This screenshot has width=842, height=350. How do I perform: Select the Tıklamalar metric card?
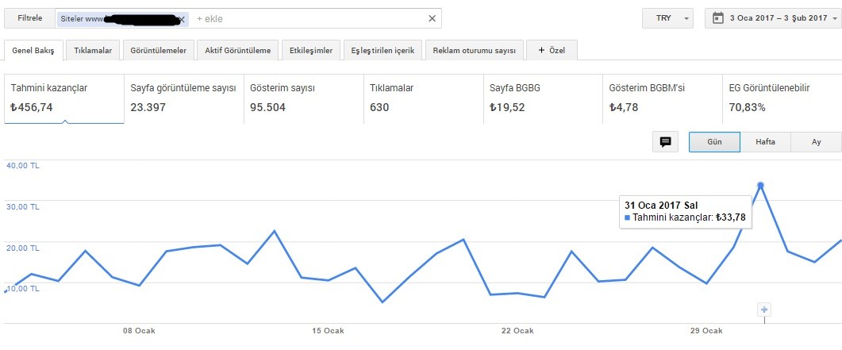click(x=424, y=98)
